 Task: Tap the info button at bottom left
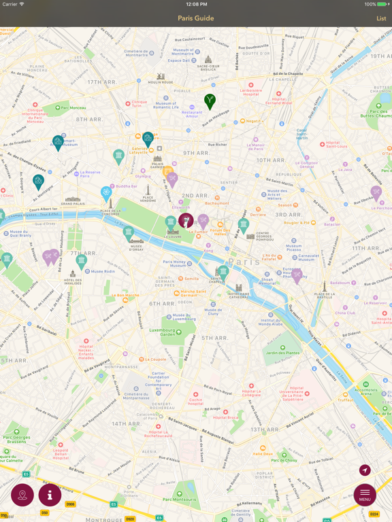coord(50,495)
